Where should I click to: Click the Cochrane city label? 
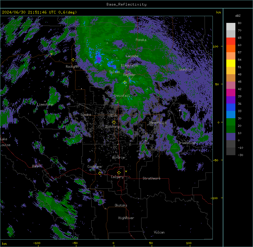95,167
